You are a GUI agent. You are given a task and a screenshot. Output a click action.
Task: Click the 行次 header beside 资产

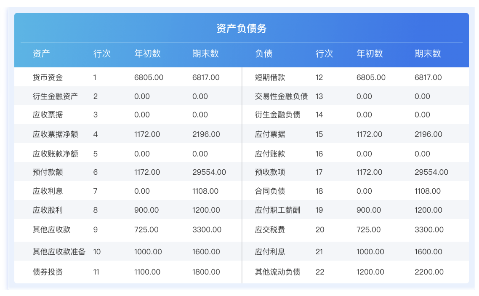(x=102, y=53)
